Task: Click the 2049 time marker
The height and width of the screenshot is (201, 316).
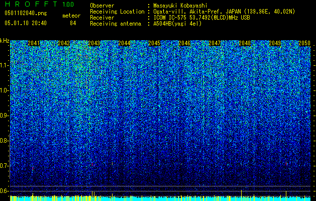Action: (275, 43)
